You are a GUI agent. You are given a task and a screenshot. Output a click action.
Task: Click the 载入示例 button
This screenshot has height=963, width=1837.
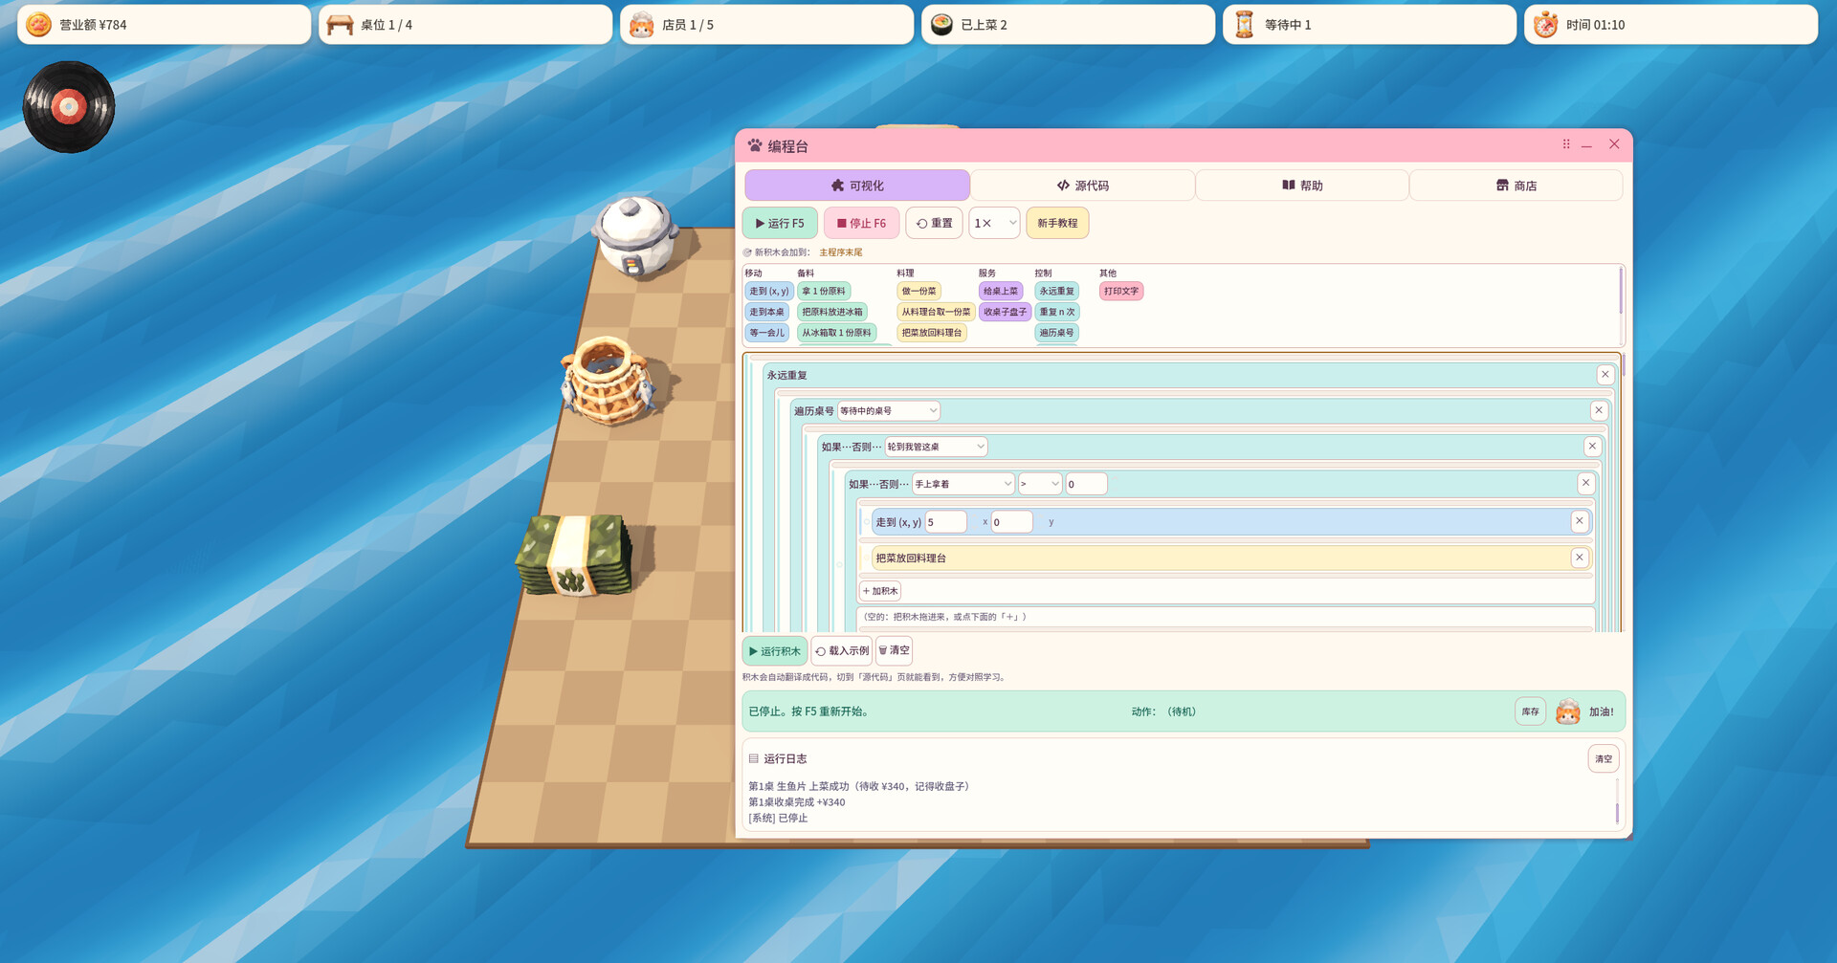(842, 651)
